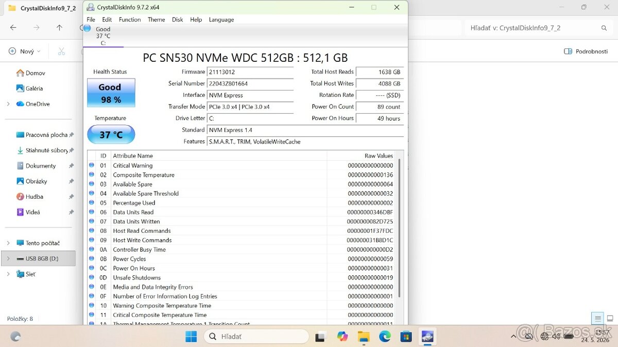Click the Attribute Name column header
The image size is (618, 347).
(219, 155)
